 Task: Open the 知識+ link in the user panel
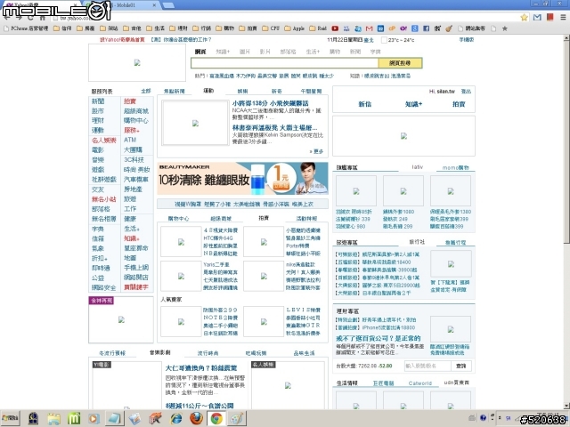[413, 104]
